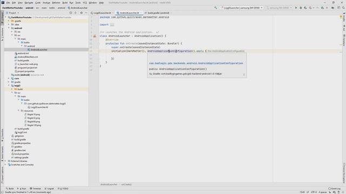Click Run with Coverage icon

tap(305, 8)
